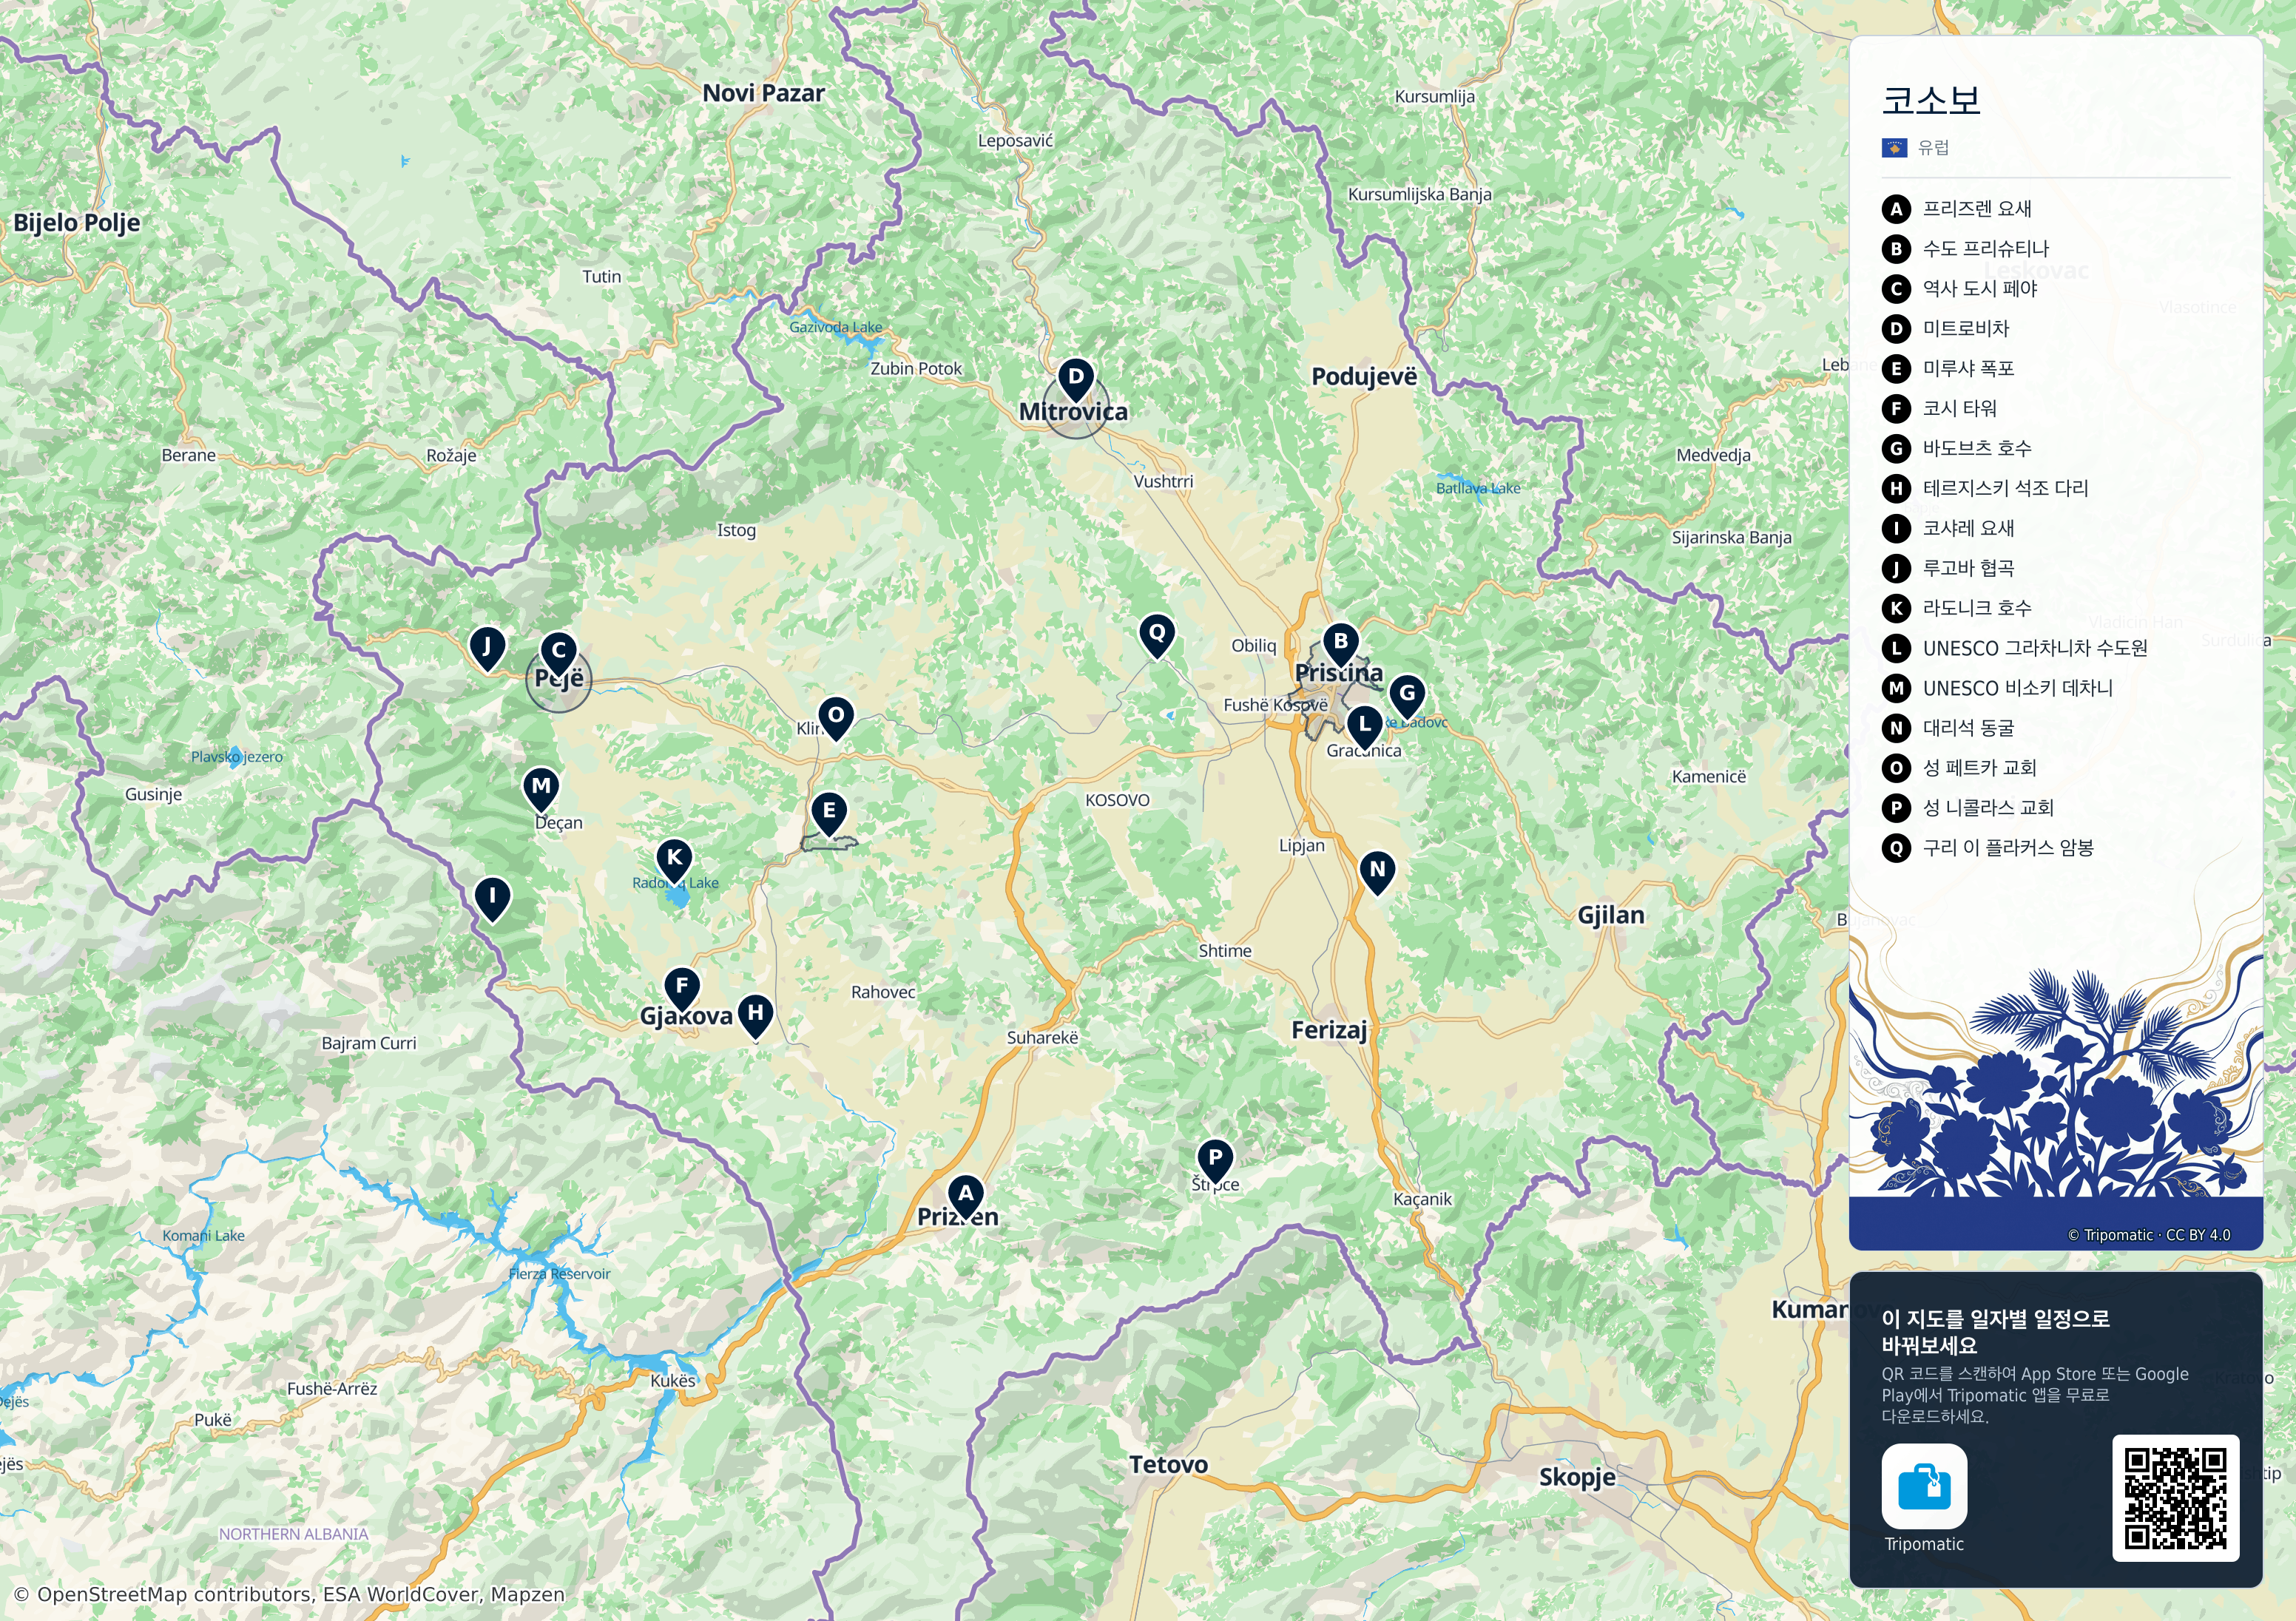Select legend entry A 프리즈렌 요새
2296x1621 pixels.
(1957, 209)
